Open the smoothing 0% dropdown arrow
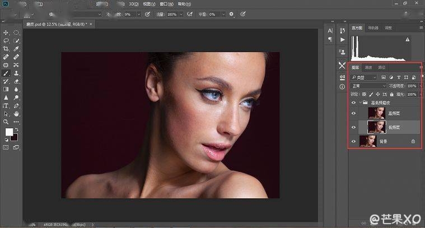Screen dimensions: 425x228 click(x=223, y=15)
